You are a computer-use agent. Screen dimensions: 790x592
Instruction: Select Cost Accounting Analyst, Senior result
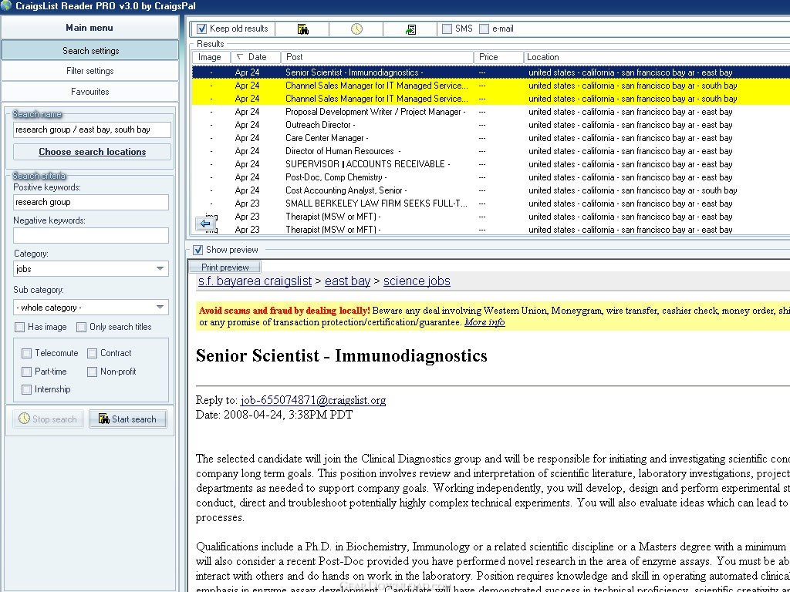coord(491,190)
